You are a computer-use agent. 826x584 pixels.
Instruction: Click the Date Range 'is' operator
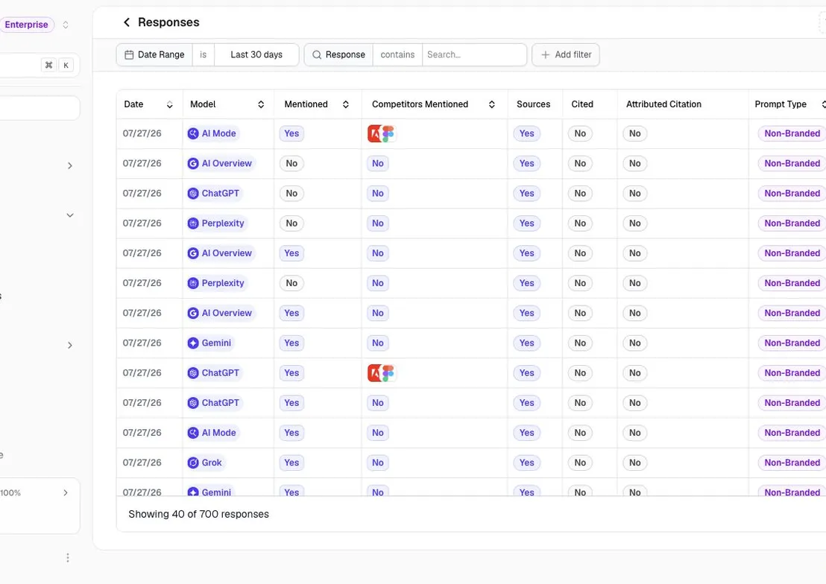204,55
